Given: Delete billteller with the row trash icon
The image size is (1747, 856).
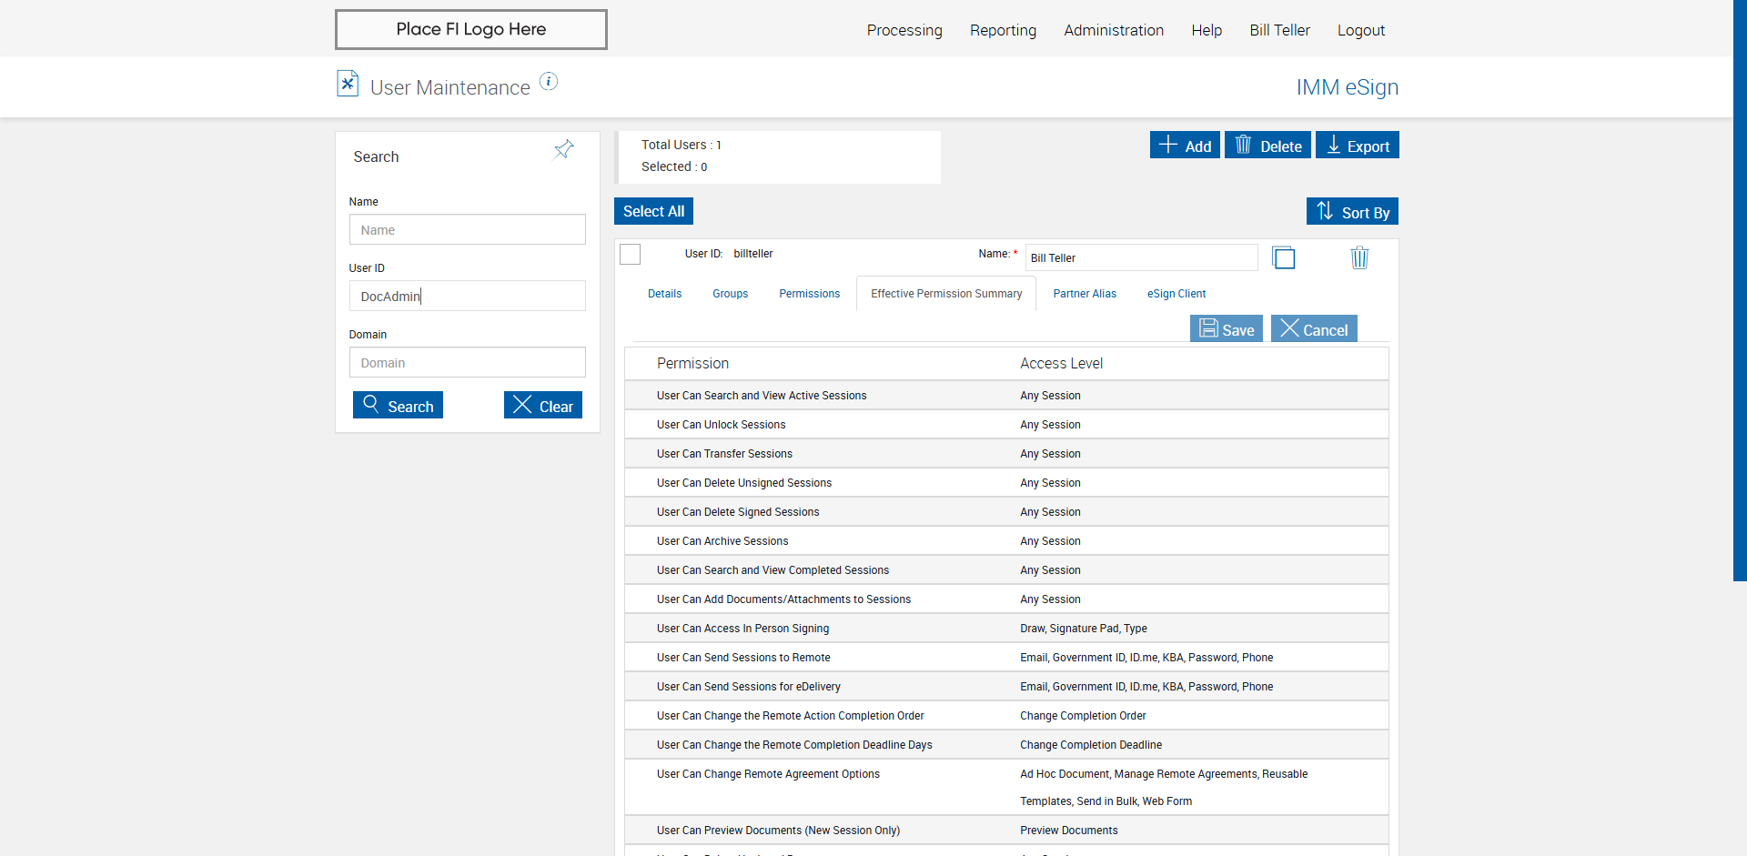Looking at the screenshot, I should [x=1359, y=258].
